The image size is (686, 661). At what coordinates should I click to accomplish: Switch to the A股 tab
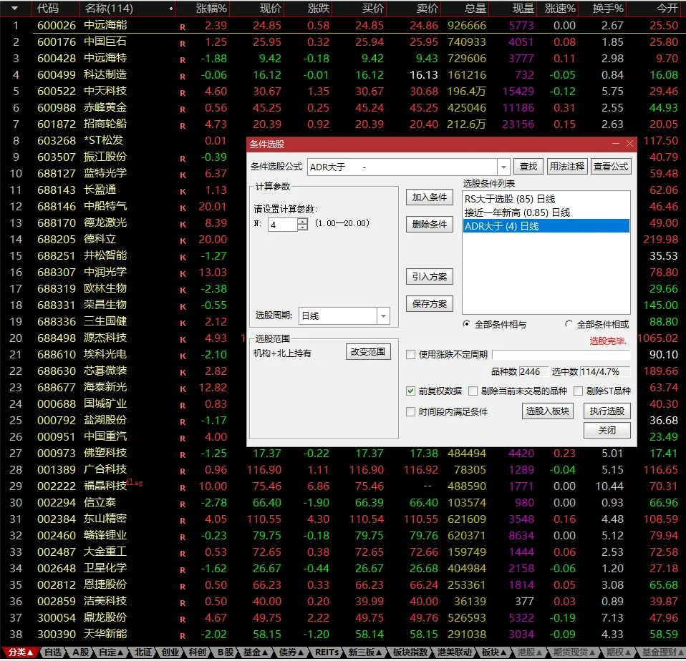coord(81,652)
